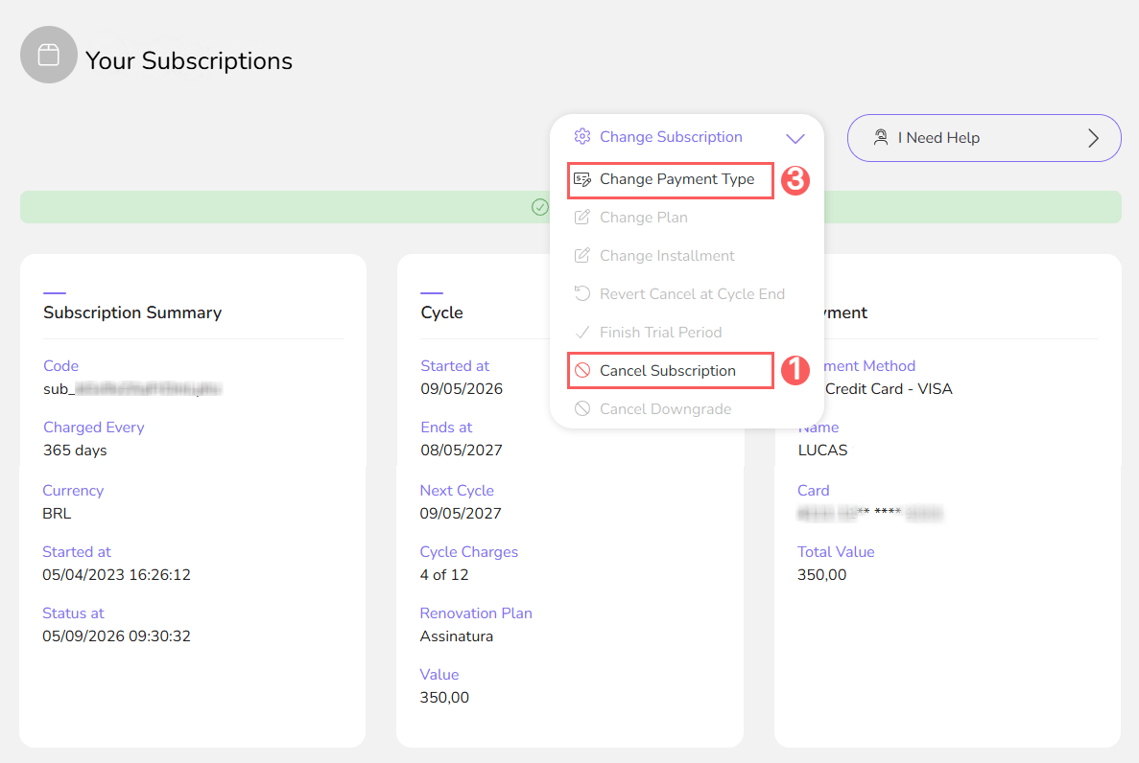Screen dimensions: 1139x763
Task: Click the Cancel Subscription prohibition icon
Action: tap(582, 370)
